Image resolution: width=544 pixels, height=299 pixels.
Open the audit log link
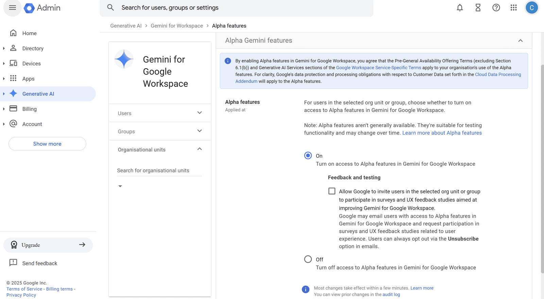pyautogui.click(x=391, y=294)
